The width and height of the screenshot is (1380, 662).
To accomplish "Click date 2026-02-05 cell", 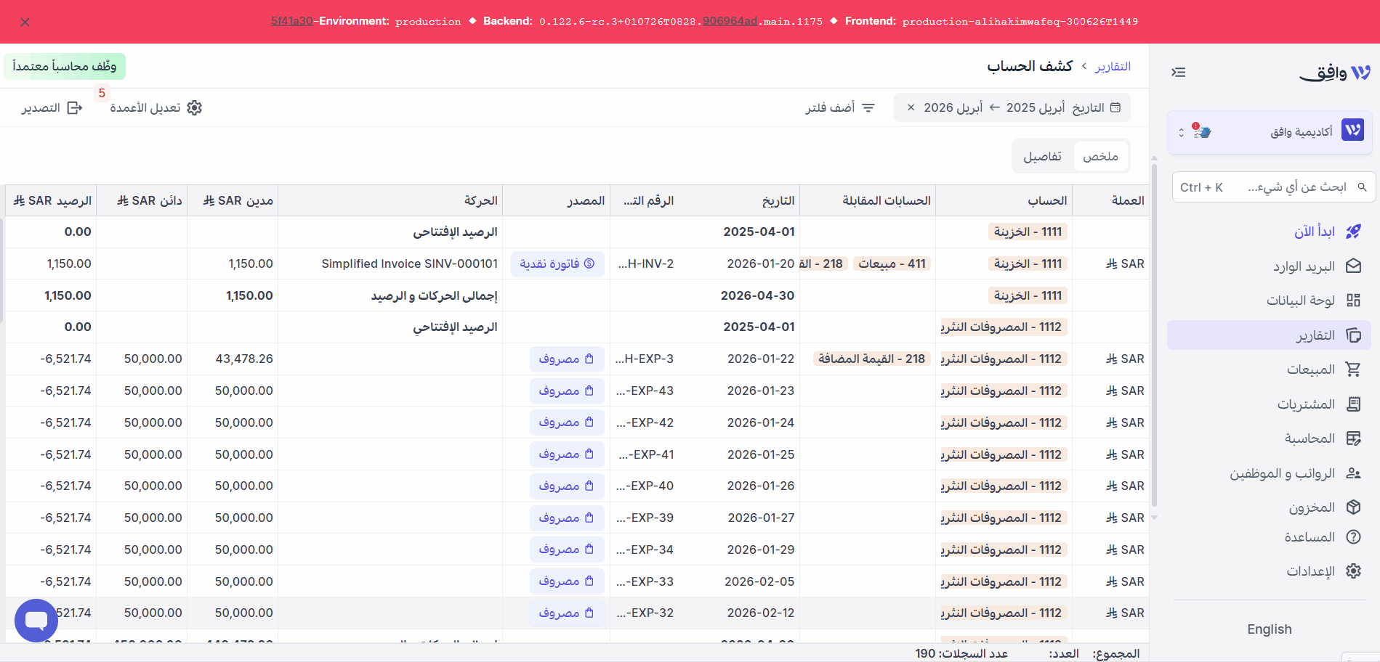I will point(759,581).
